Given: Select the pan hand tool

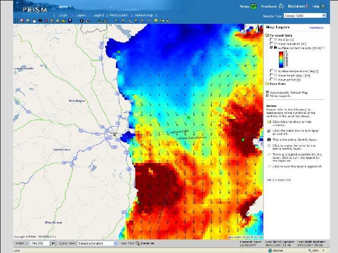Looking at the screenshot, I should 34,21.
